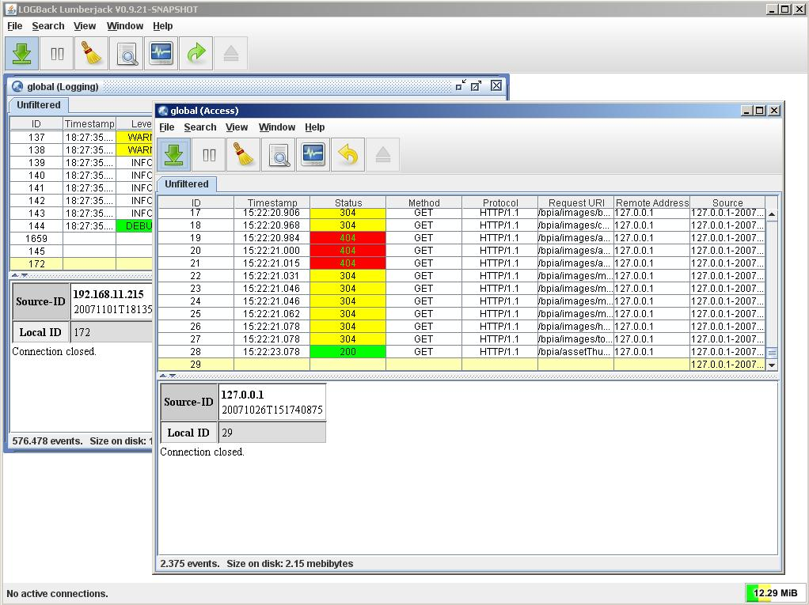Toggle the pause button in Access window toolbar
This screenshot has width=809, height=605.
click(x=209, y=155)
